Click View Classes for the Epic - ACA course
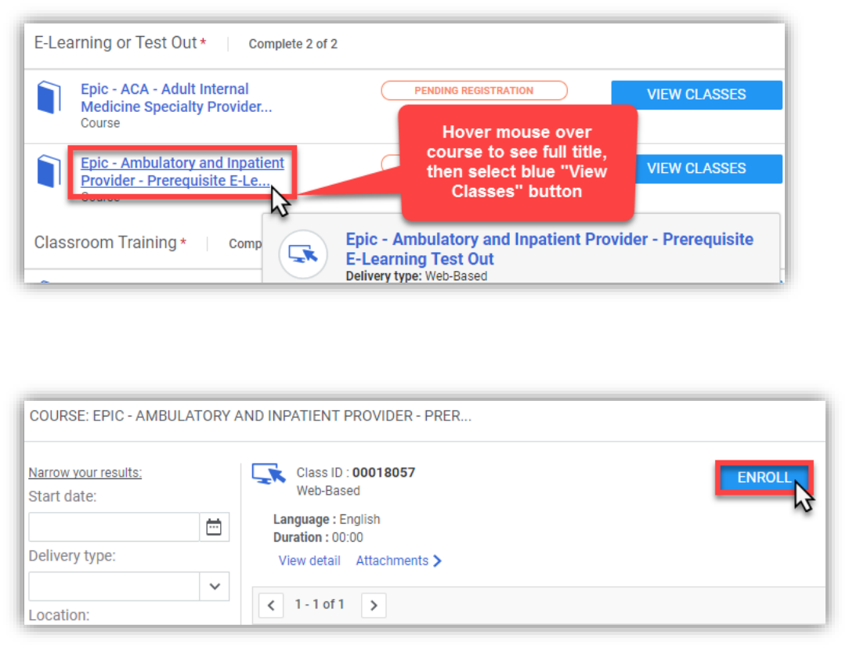Image resolution: width=849 pixels, height=649 pixels. pyautogui.click(x=696, y=95)
